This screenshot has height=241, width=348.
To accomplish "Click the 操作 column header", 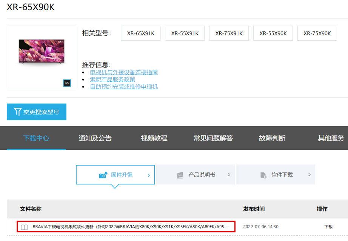I will [x=322, y=209].
